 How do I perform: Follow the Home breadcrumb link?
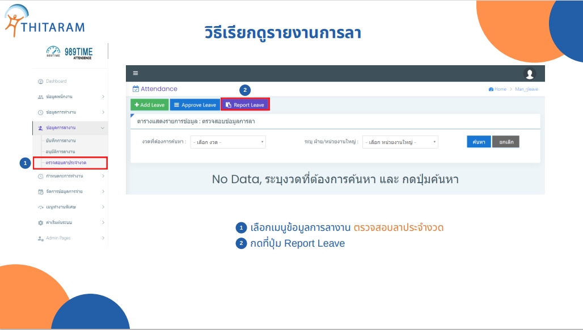[497, 89]
